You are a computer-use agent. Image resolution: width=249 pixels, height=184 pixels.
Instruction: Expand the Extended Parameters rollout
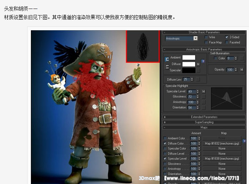pos(204,117)
